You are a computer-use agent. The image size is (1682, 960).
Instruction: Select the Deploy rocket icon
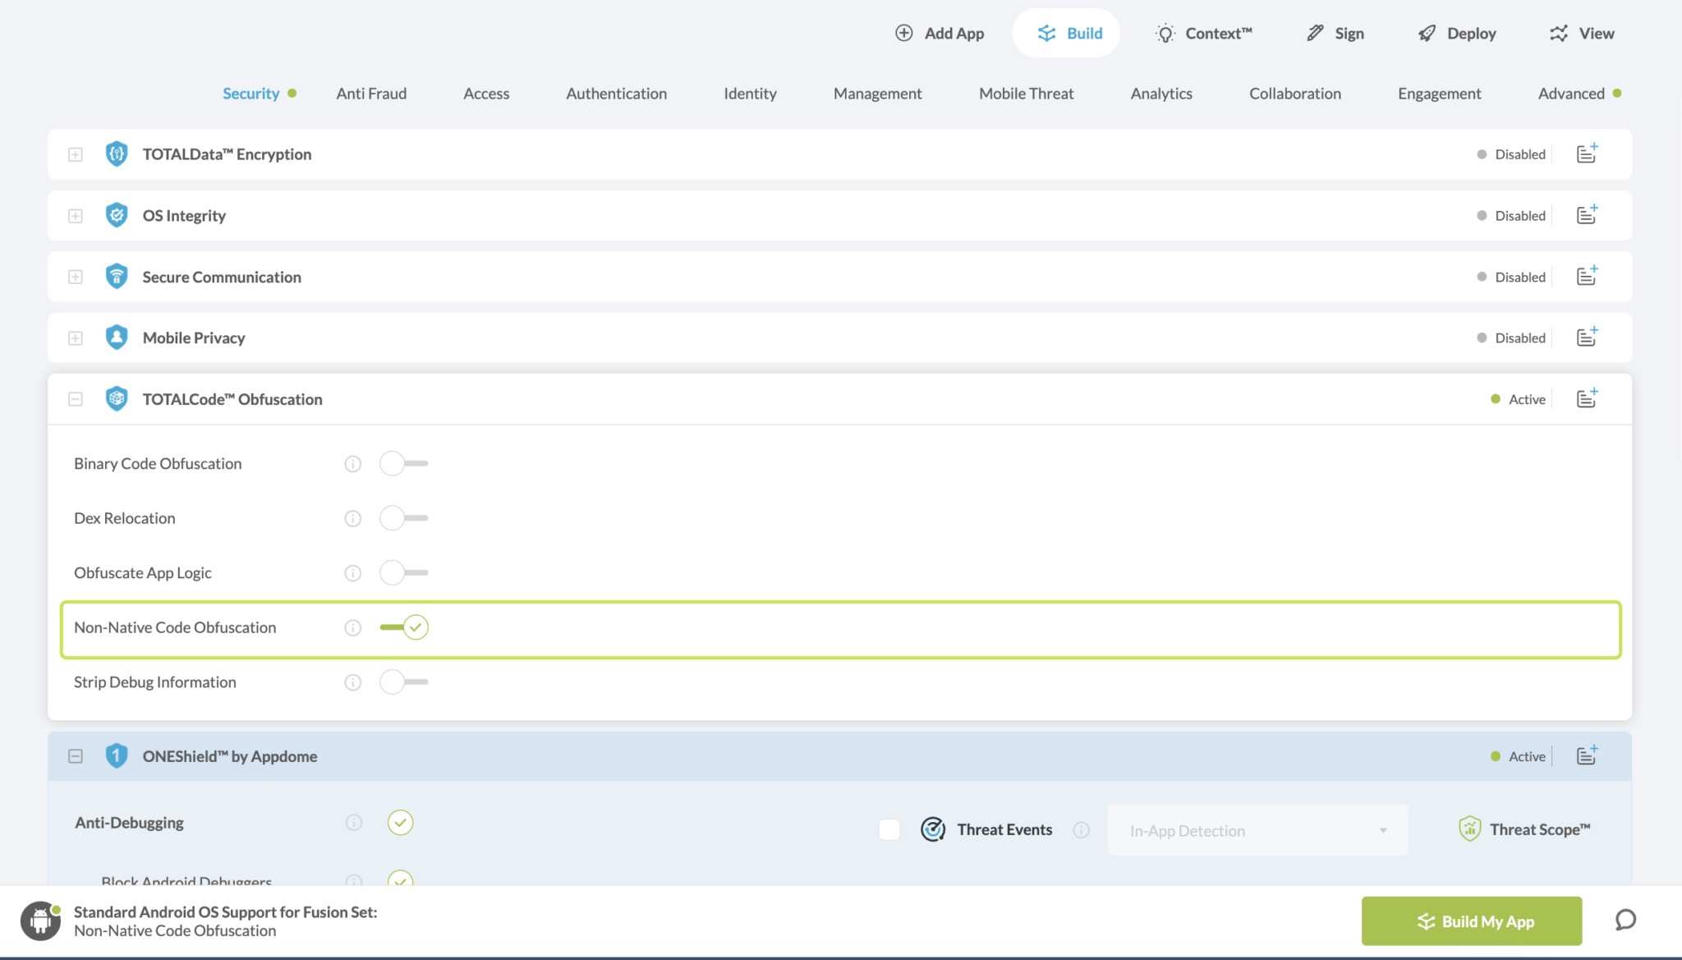pos(1427,33)
